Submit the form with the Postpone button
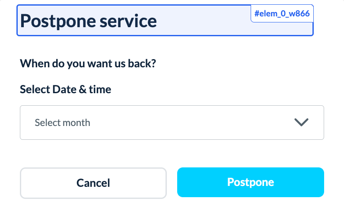344x214 pixels. click(251, 182)
